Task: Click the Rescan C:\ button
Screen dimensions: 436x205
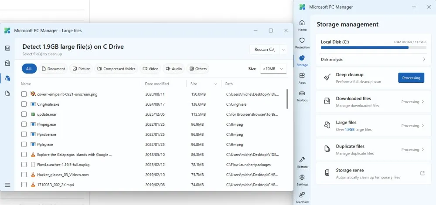Action: click(264, 50)
